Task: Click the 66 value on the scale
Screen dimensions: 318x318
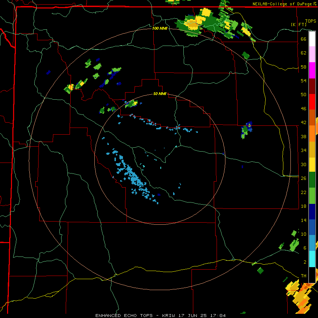Action: [304, 39]
